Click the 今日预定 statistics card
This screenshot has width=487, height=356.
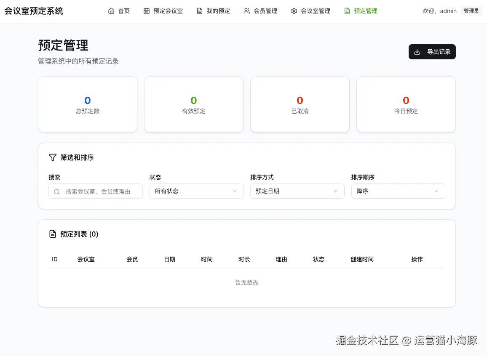click(x=406, y=104)
